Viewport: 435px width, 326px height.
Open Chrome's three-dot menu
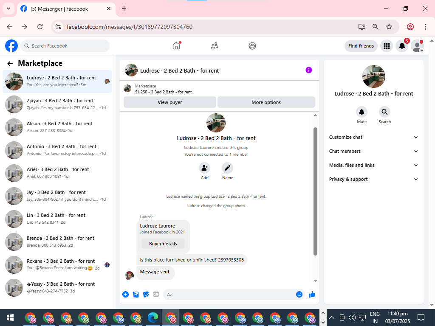(x=426, y=27)
